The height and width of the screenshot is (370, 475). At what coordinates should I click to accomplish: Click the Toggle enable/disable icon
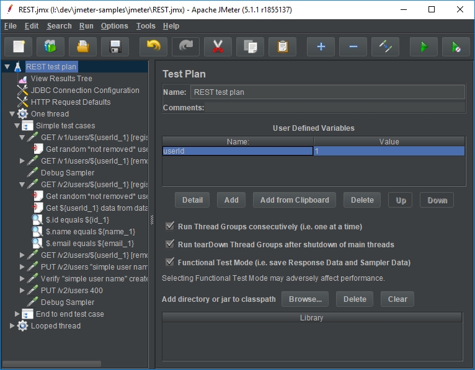point(385,47)
